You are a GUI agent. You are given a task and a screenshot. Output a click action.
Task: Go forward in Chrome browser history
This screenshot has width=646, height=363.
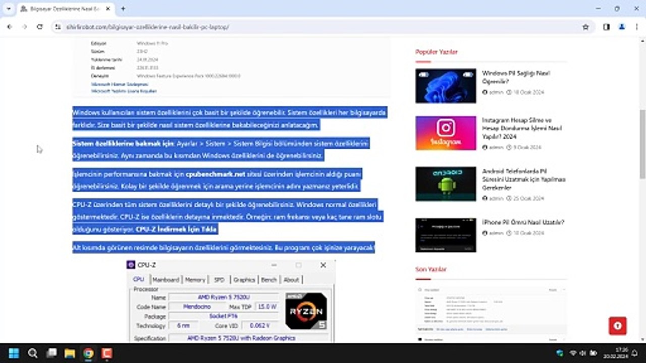pos(24,27)
